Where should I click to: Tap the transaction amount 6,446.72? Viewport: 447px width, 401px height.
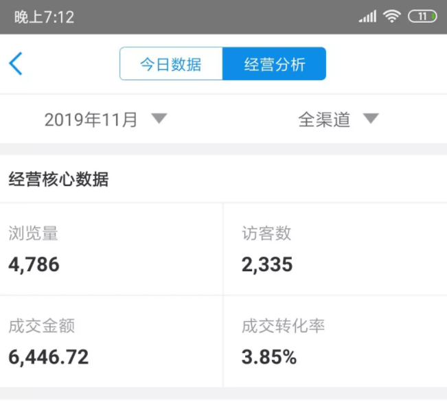point(48,357)
